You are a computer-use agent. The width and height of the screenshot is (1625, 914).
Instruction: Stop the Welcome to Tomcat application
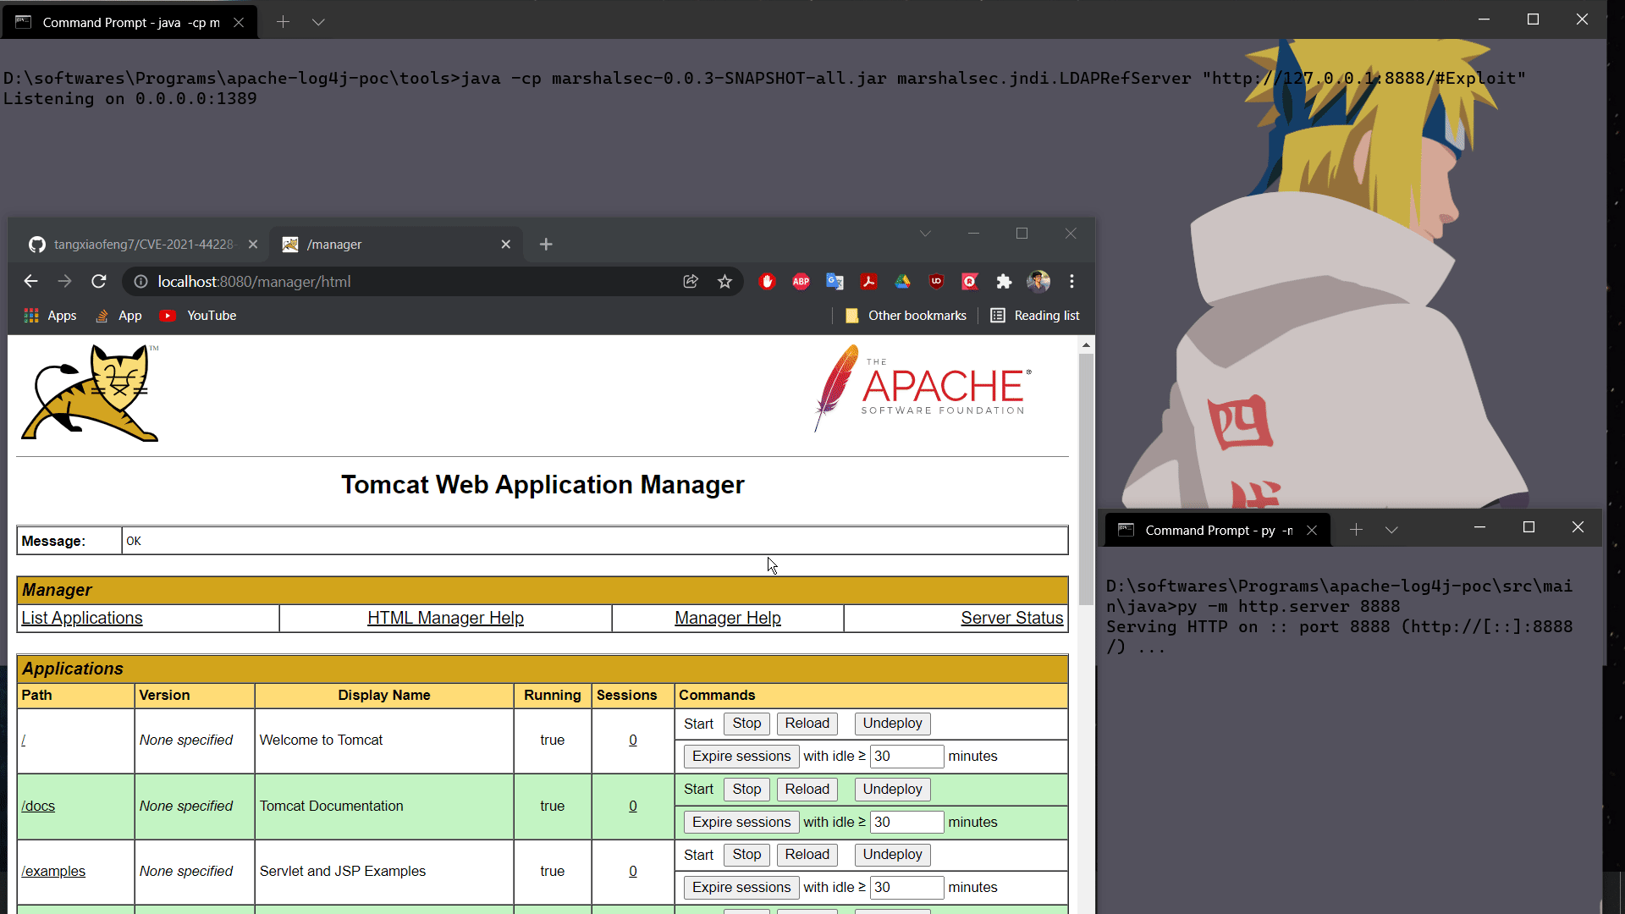point(746,724)
